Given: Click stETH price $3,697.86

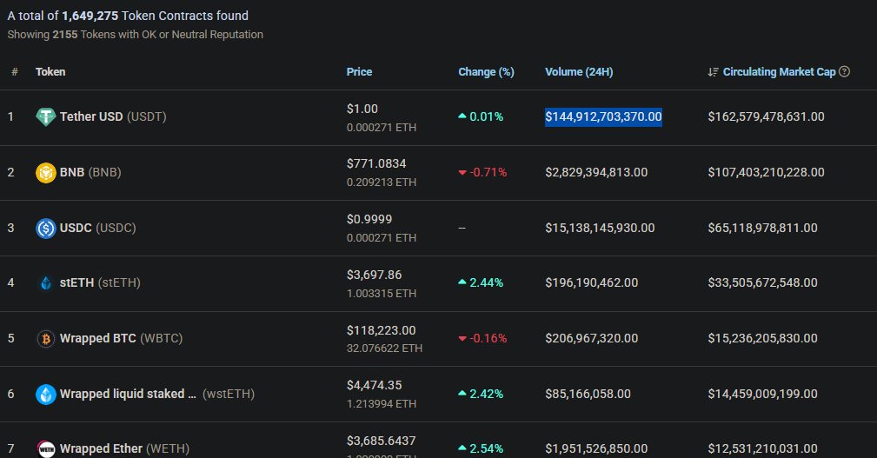Looking at the screenshot, I should tap(374, 275).
